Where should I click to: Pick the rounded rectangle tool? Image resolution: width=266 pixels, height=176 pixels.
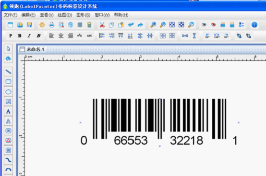coord(8,82)
